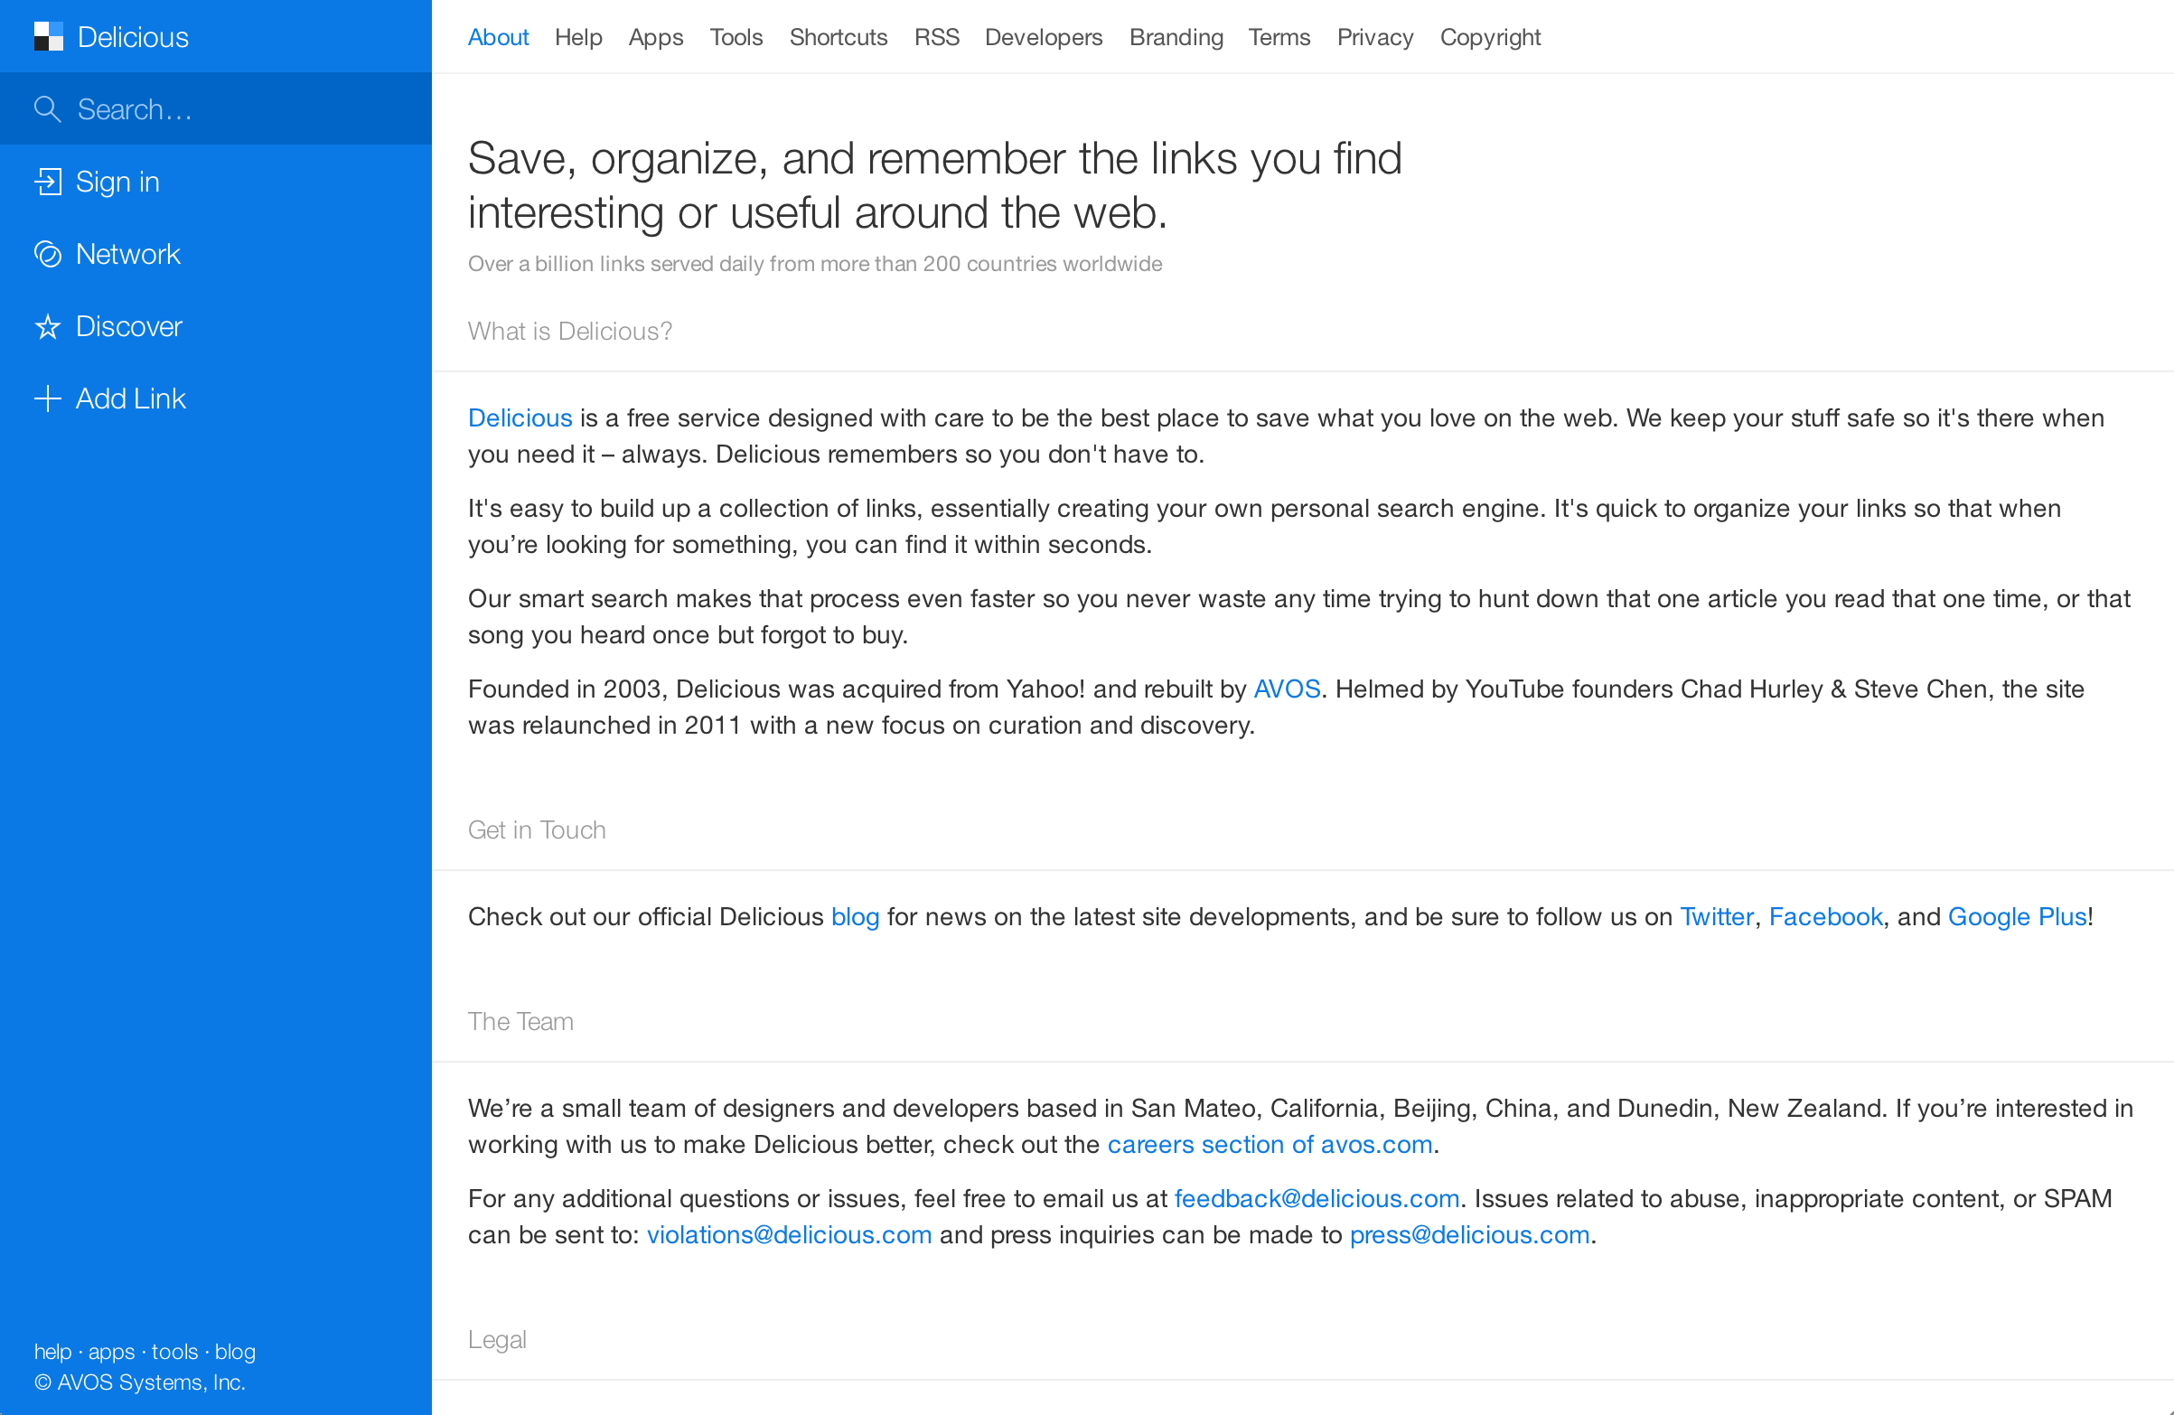Click The Team section heading

pos(520,1021)
